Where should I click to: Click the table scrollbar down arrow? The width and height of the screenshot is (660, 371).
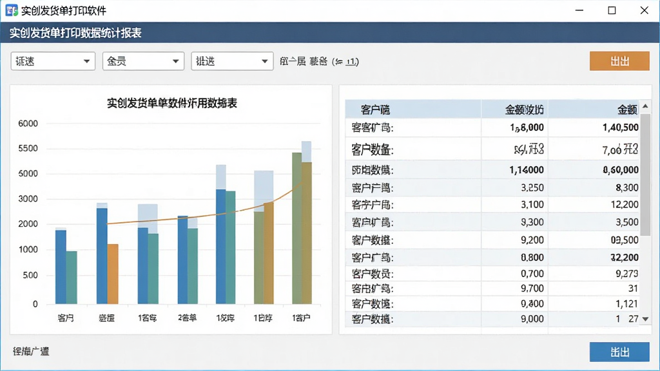[645, 319]
